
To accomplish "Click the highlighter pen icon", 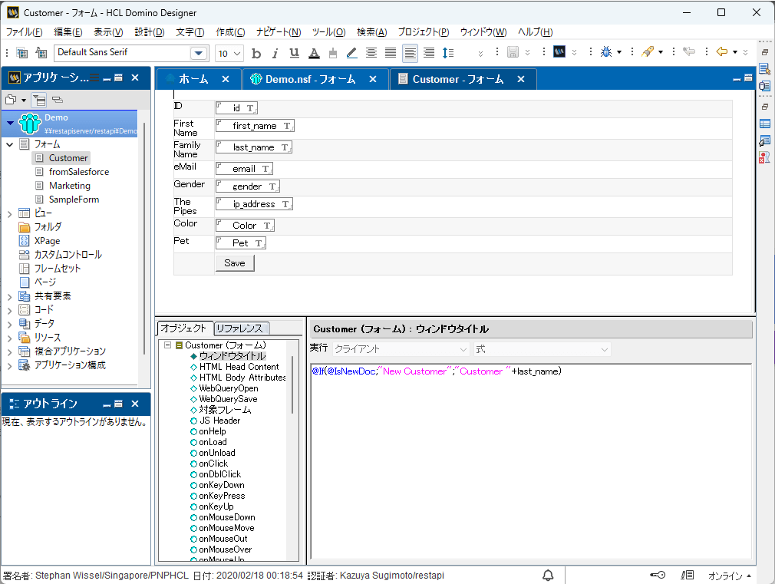I will tap(352, 53).
